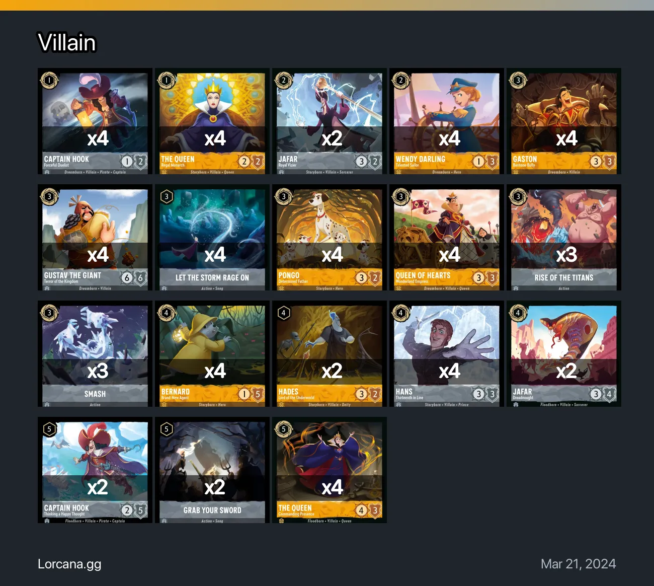Open Queen of Hearts card
The height and width of the screenshot is (586, 654).
coord(447,238)
